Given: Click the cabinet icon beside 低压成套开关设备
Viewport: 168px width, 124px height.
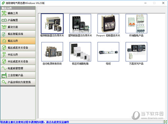Looking at the screenshot, I should click(x=4, y=48).
